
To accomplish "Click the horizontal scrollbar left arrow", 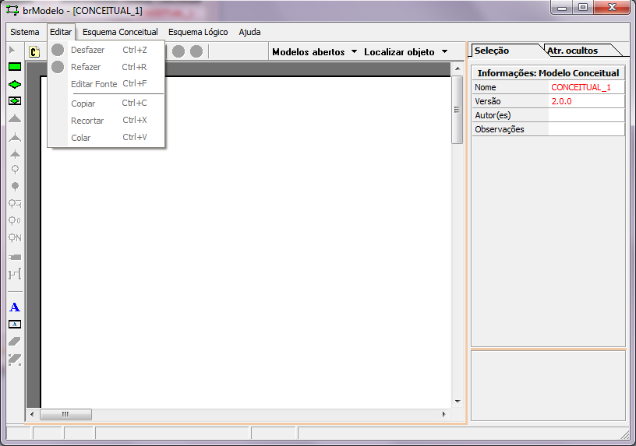I will (x=33, y=414).
